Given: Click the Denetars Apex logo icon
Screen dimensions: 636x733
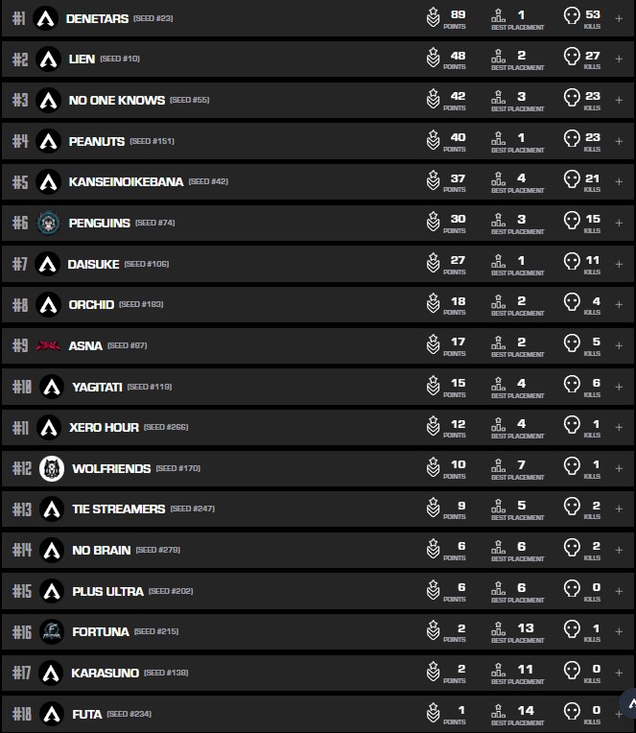Looking at the screenshot, I should 45,18.
